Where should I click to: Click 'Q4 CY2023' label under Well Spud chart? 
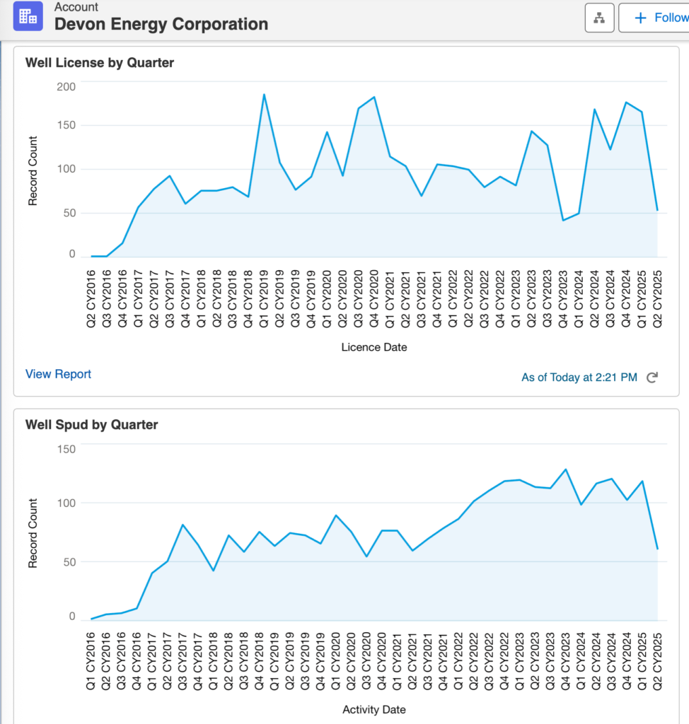coord(566,662)
